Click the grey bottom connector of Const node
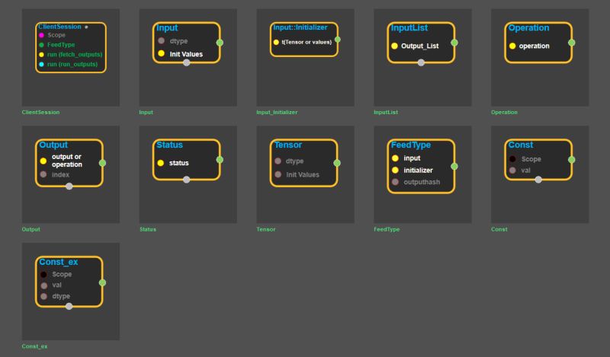The height and width of the screenshot is (357, 610). click(x=538, y=180)
